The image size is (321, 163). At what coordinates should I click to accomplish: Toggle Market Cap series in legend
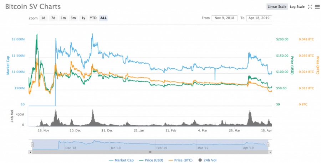click(121, 161)
